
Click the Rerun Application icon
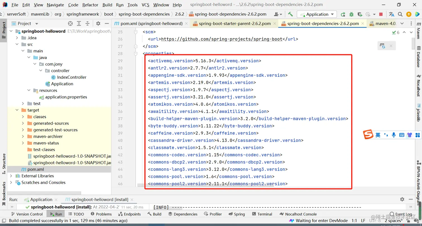pyautogui.click(x=343, y=14)
